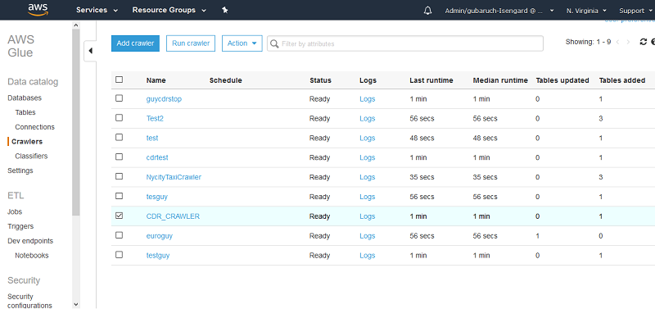Select Crawlers in the sidebar
The image size is (655, 309).
click(x=27, y=142)
